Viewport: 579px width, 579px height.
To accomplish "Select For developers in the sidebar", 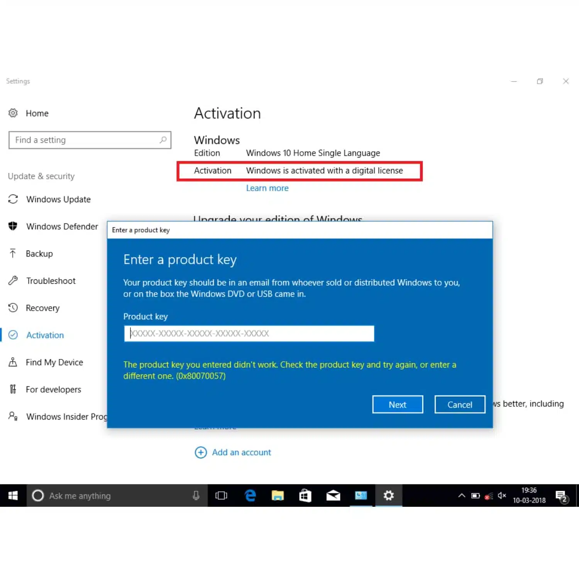I will coord(54,389).
